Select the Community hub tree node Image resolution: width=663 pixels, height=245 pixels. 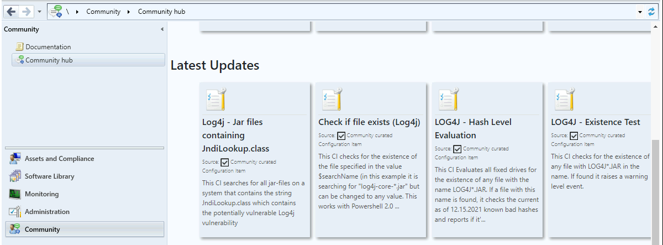[x=88, y=60]
